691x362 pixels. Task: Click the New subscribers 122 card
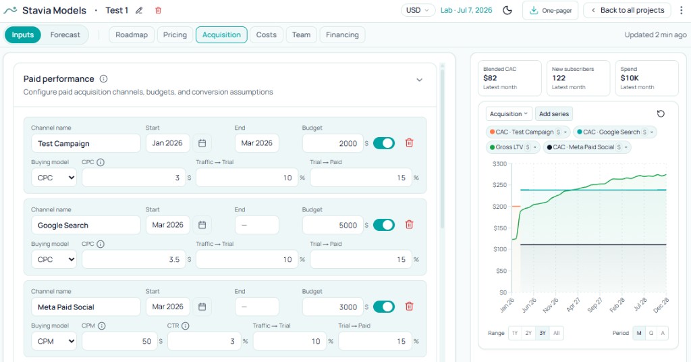(x=578, y=78)
